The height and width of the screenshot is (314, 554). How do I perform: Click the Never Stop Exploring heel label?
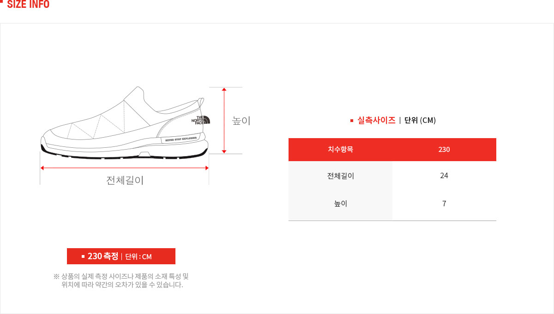pos(181,138)
